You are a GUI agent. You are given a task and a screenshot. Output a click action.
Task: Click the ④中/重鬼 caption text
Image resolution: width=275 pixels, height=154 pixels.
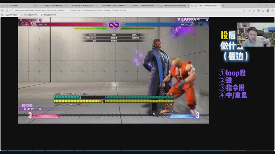[233, 95]
